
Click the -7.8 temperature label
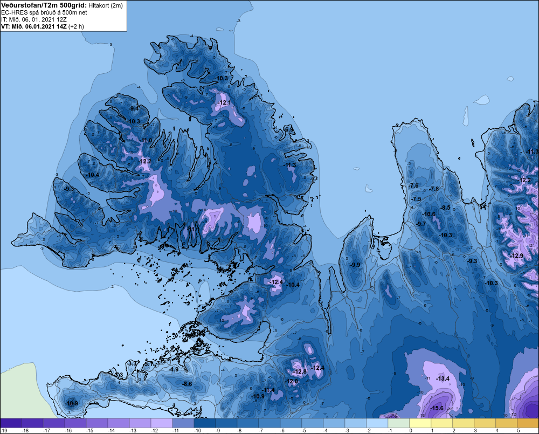point(434,189)
